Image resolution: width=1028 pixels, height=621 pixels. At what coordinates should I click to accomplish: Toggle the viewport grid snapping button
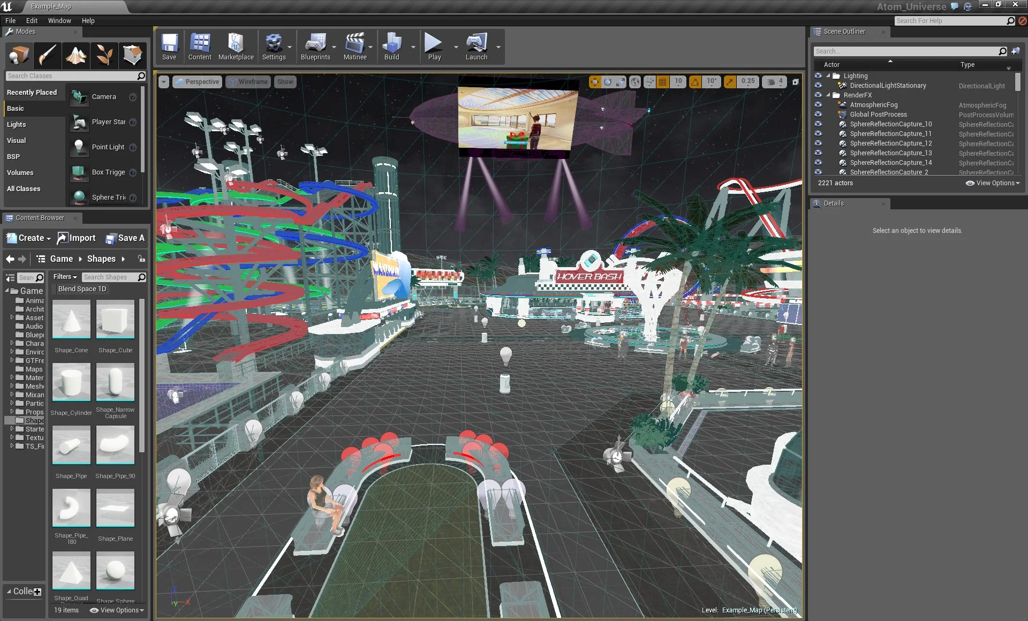(663, 82)
